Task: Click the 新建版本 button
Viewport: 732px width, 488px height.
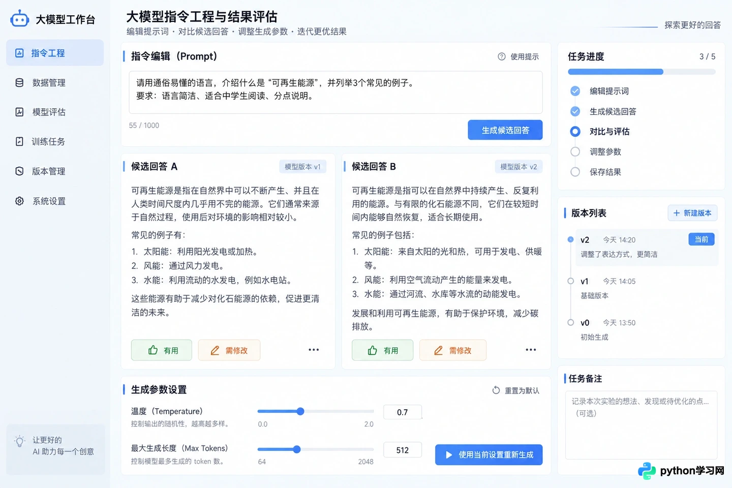Action: click(x=692, y=213)
